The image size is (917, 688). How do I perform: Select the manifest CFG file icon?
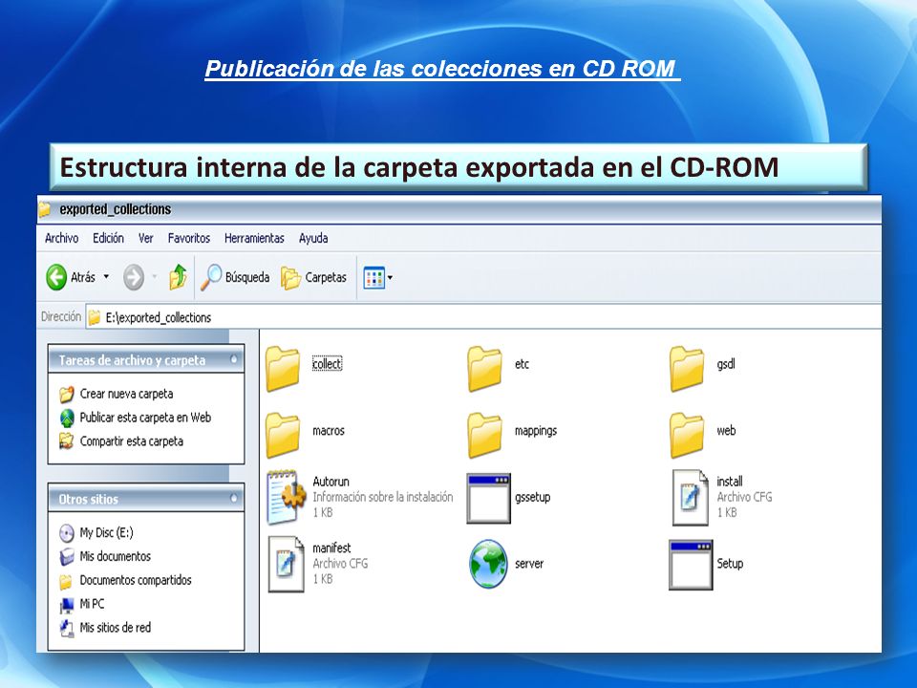tap(286, 564)
